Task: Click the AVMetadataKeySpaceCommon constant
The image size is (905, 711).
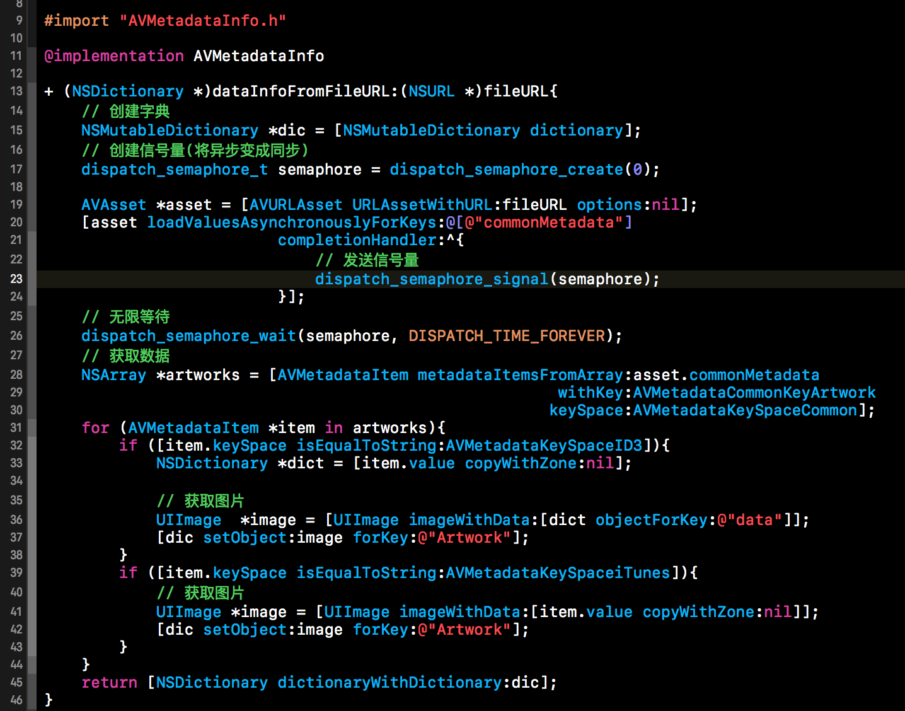Action: pyautogui.click(x=745, y=410)
